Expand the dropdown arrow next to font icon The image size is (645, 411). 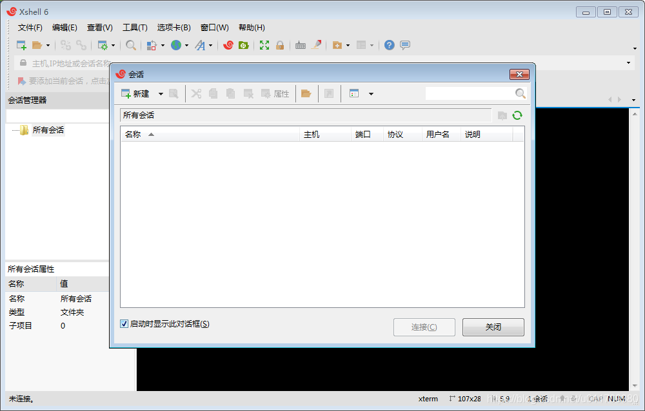point(210,45)
